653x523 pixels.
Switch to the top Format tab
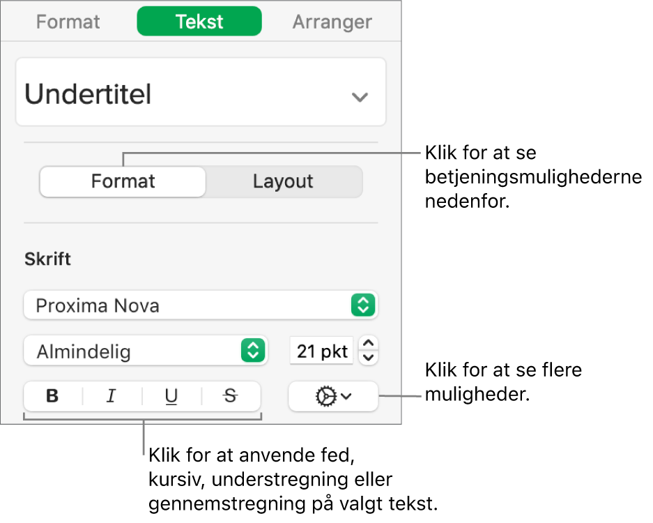point(68,22)
